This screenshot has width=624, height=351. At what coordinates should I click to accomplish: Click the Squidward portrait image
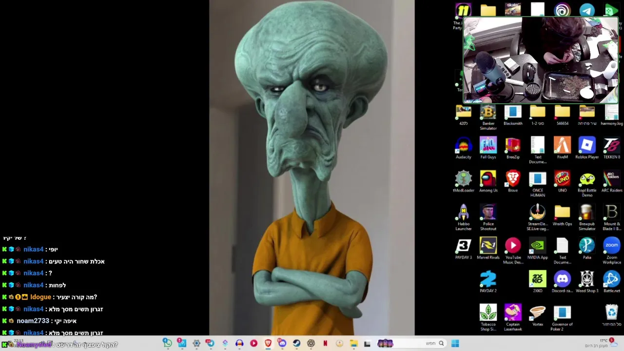[x=312, y=168]
